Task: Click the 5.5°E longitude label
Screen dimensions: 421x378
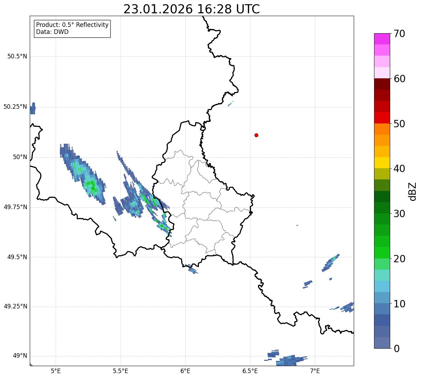Action: point(120,371)
